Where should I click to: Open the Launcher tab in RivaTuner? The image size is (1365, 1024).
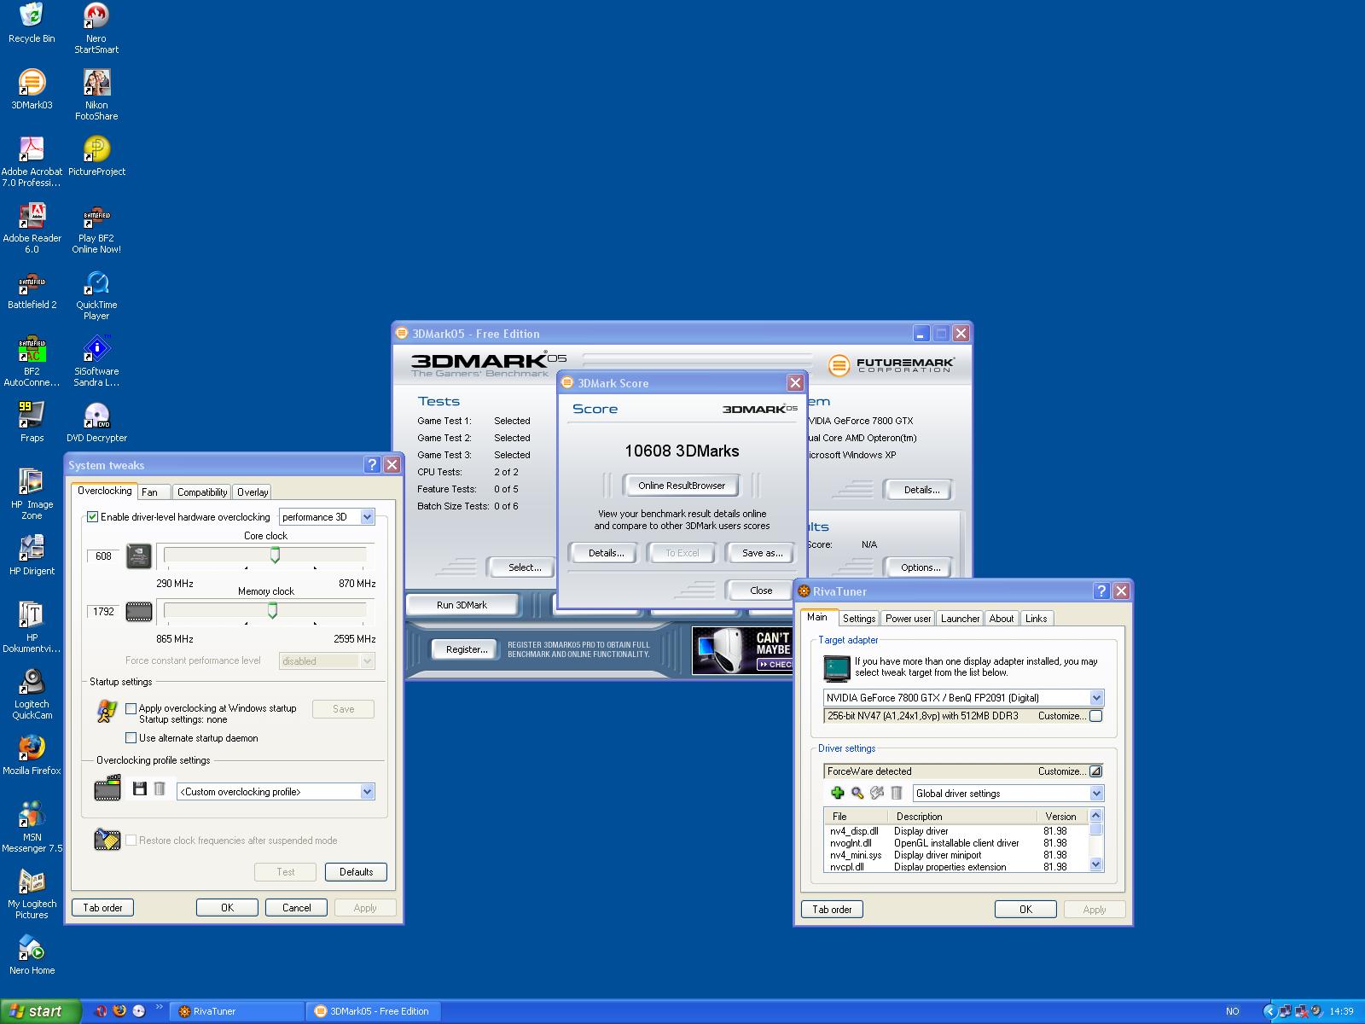point(961,619)
